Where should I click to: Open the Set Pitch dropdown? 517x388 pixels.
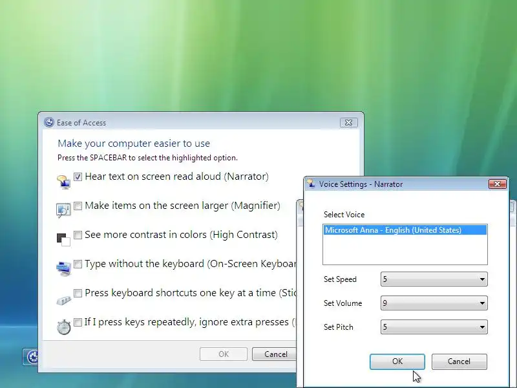click(x=434, y=327)
